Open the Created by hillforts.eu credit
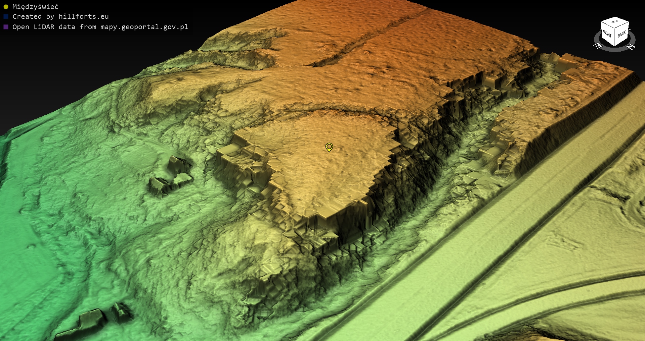The width and height of the screenshot is (645, 341). pyautogui.click(x=60, y=16)
